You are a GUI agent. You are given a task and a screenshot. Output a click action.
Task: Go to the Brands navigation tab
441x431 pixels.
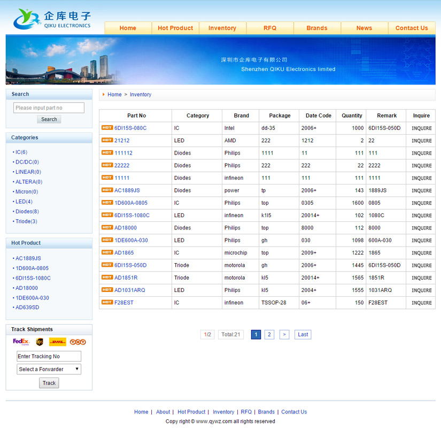317,28
